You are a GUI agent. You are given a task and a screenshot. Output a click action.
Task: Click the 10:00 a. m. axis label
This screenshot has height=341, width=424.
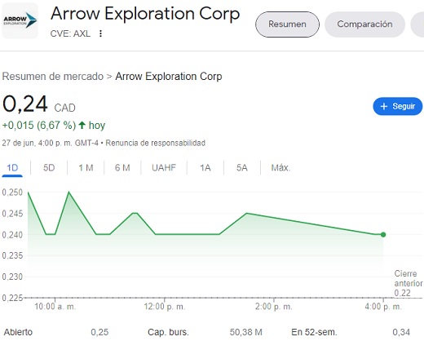pyautogui.click(x=55, y=307)
